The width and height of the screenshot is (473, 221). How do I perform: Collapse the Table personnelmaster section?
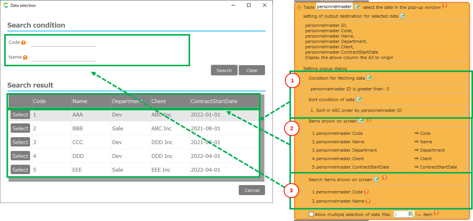tap(299, 7)
